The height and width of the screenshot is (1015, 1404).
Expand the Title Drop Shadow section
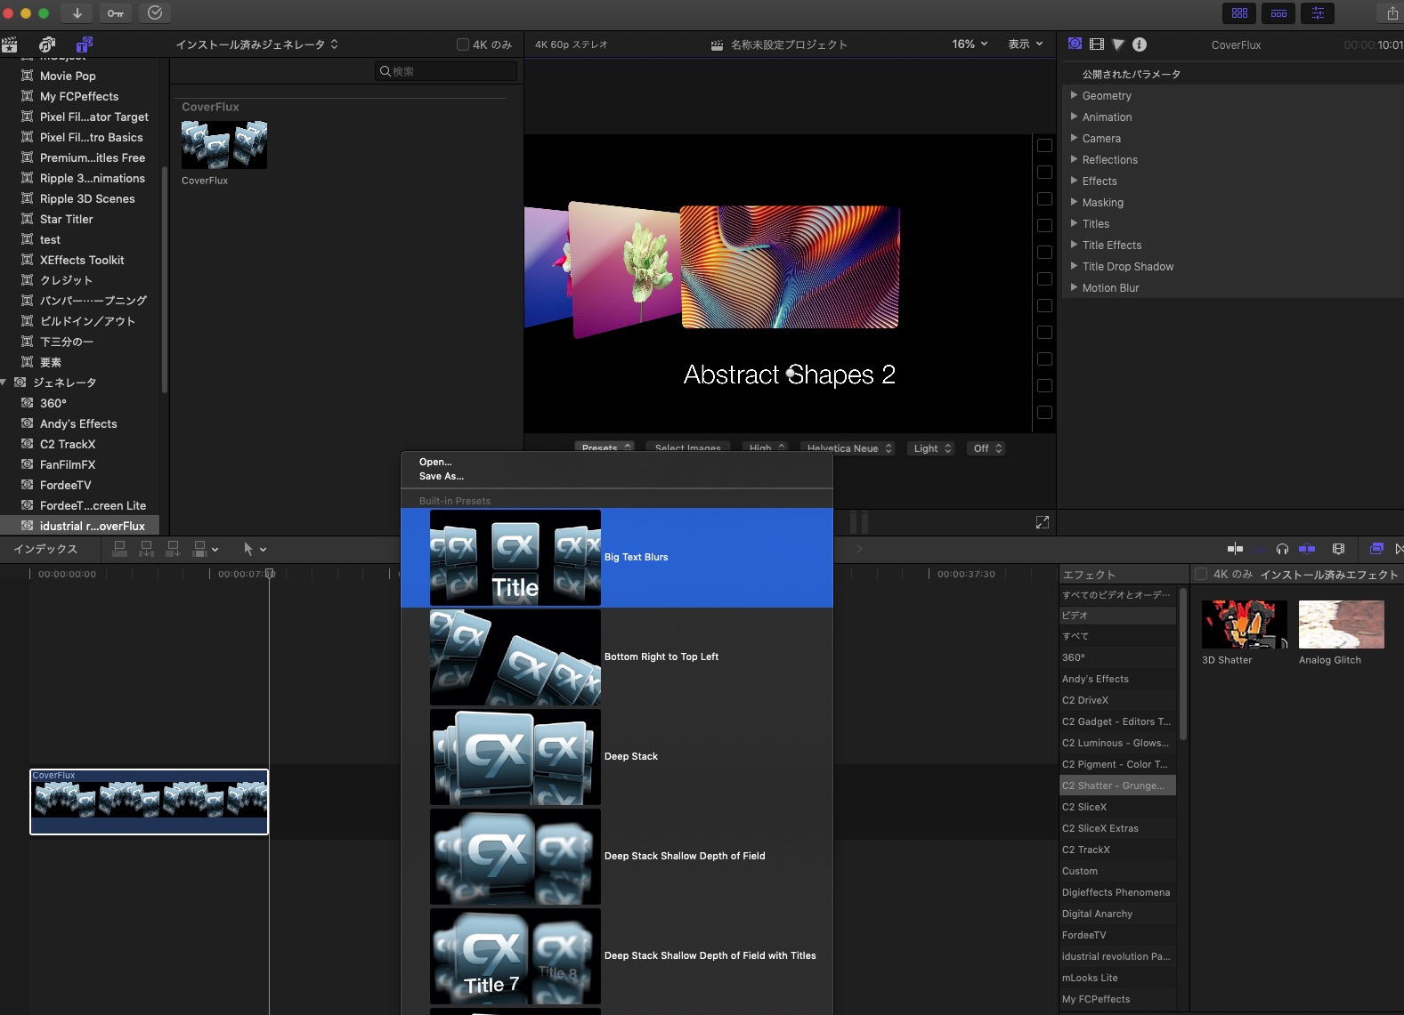[1127, 267]
